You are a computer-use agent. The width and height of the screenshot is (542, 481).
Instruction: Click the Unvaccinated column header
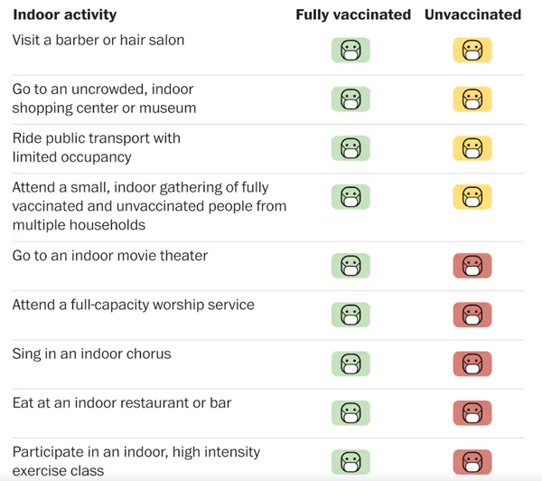coord(472,14)
